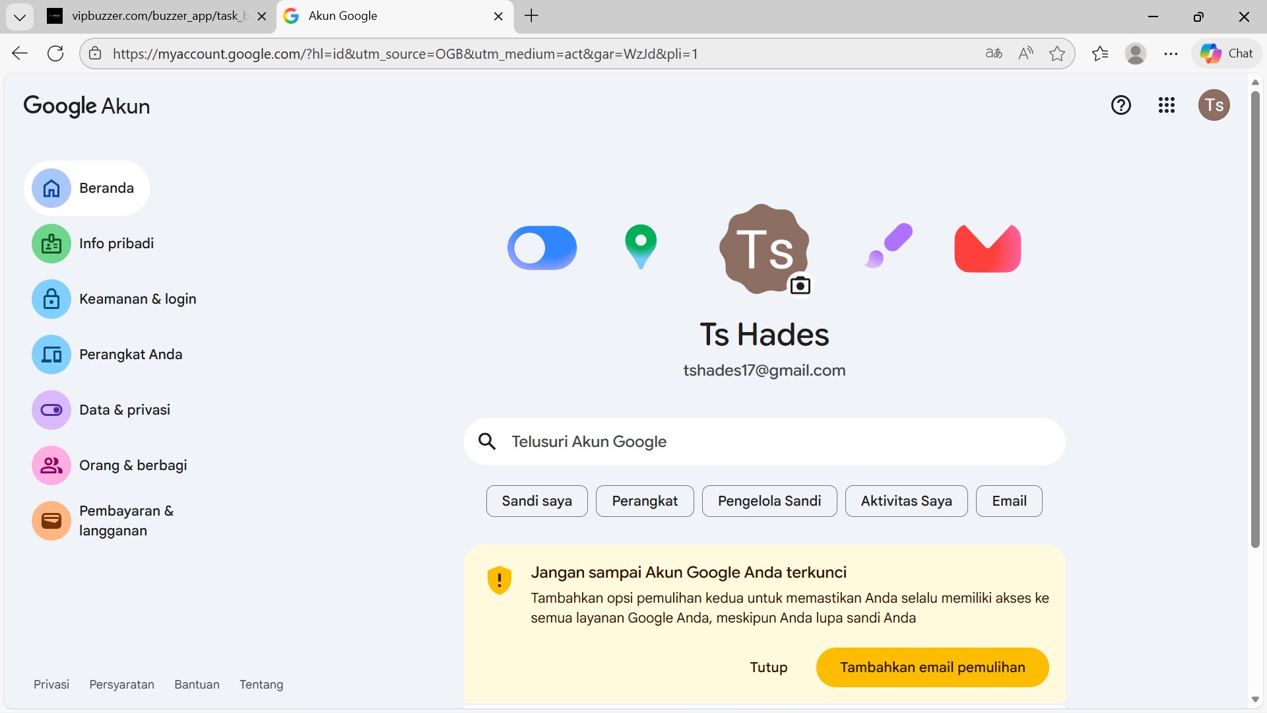Go to Pembayaran & langganan section
1267x713 pixels.
[x=125, y=521]
